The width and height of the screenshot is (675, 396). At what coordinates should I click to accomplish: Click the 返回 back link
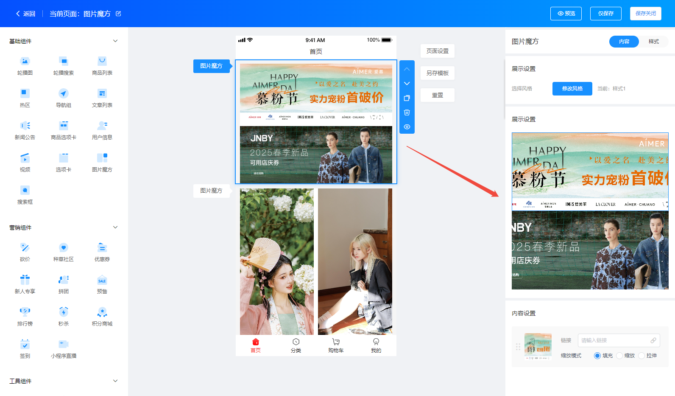click(x=25, y=14)
